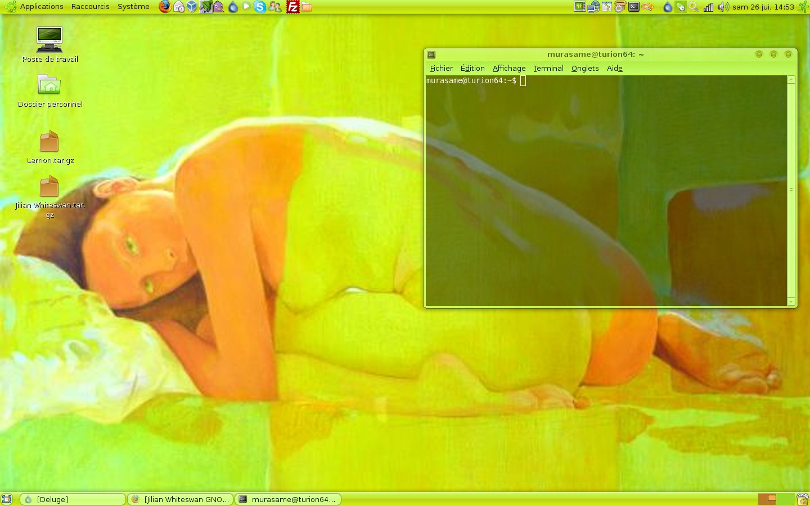810x506 pixels.
Task: Click the terminal scrollbar up arrow
Action: tap(791, 79)
